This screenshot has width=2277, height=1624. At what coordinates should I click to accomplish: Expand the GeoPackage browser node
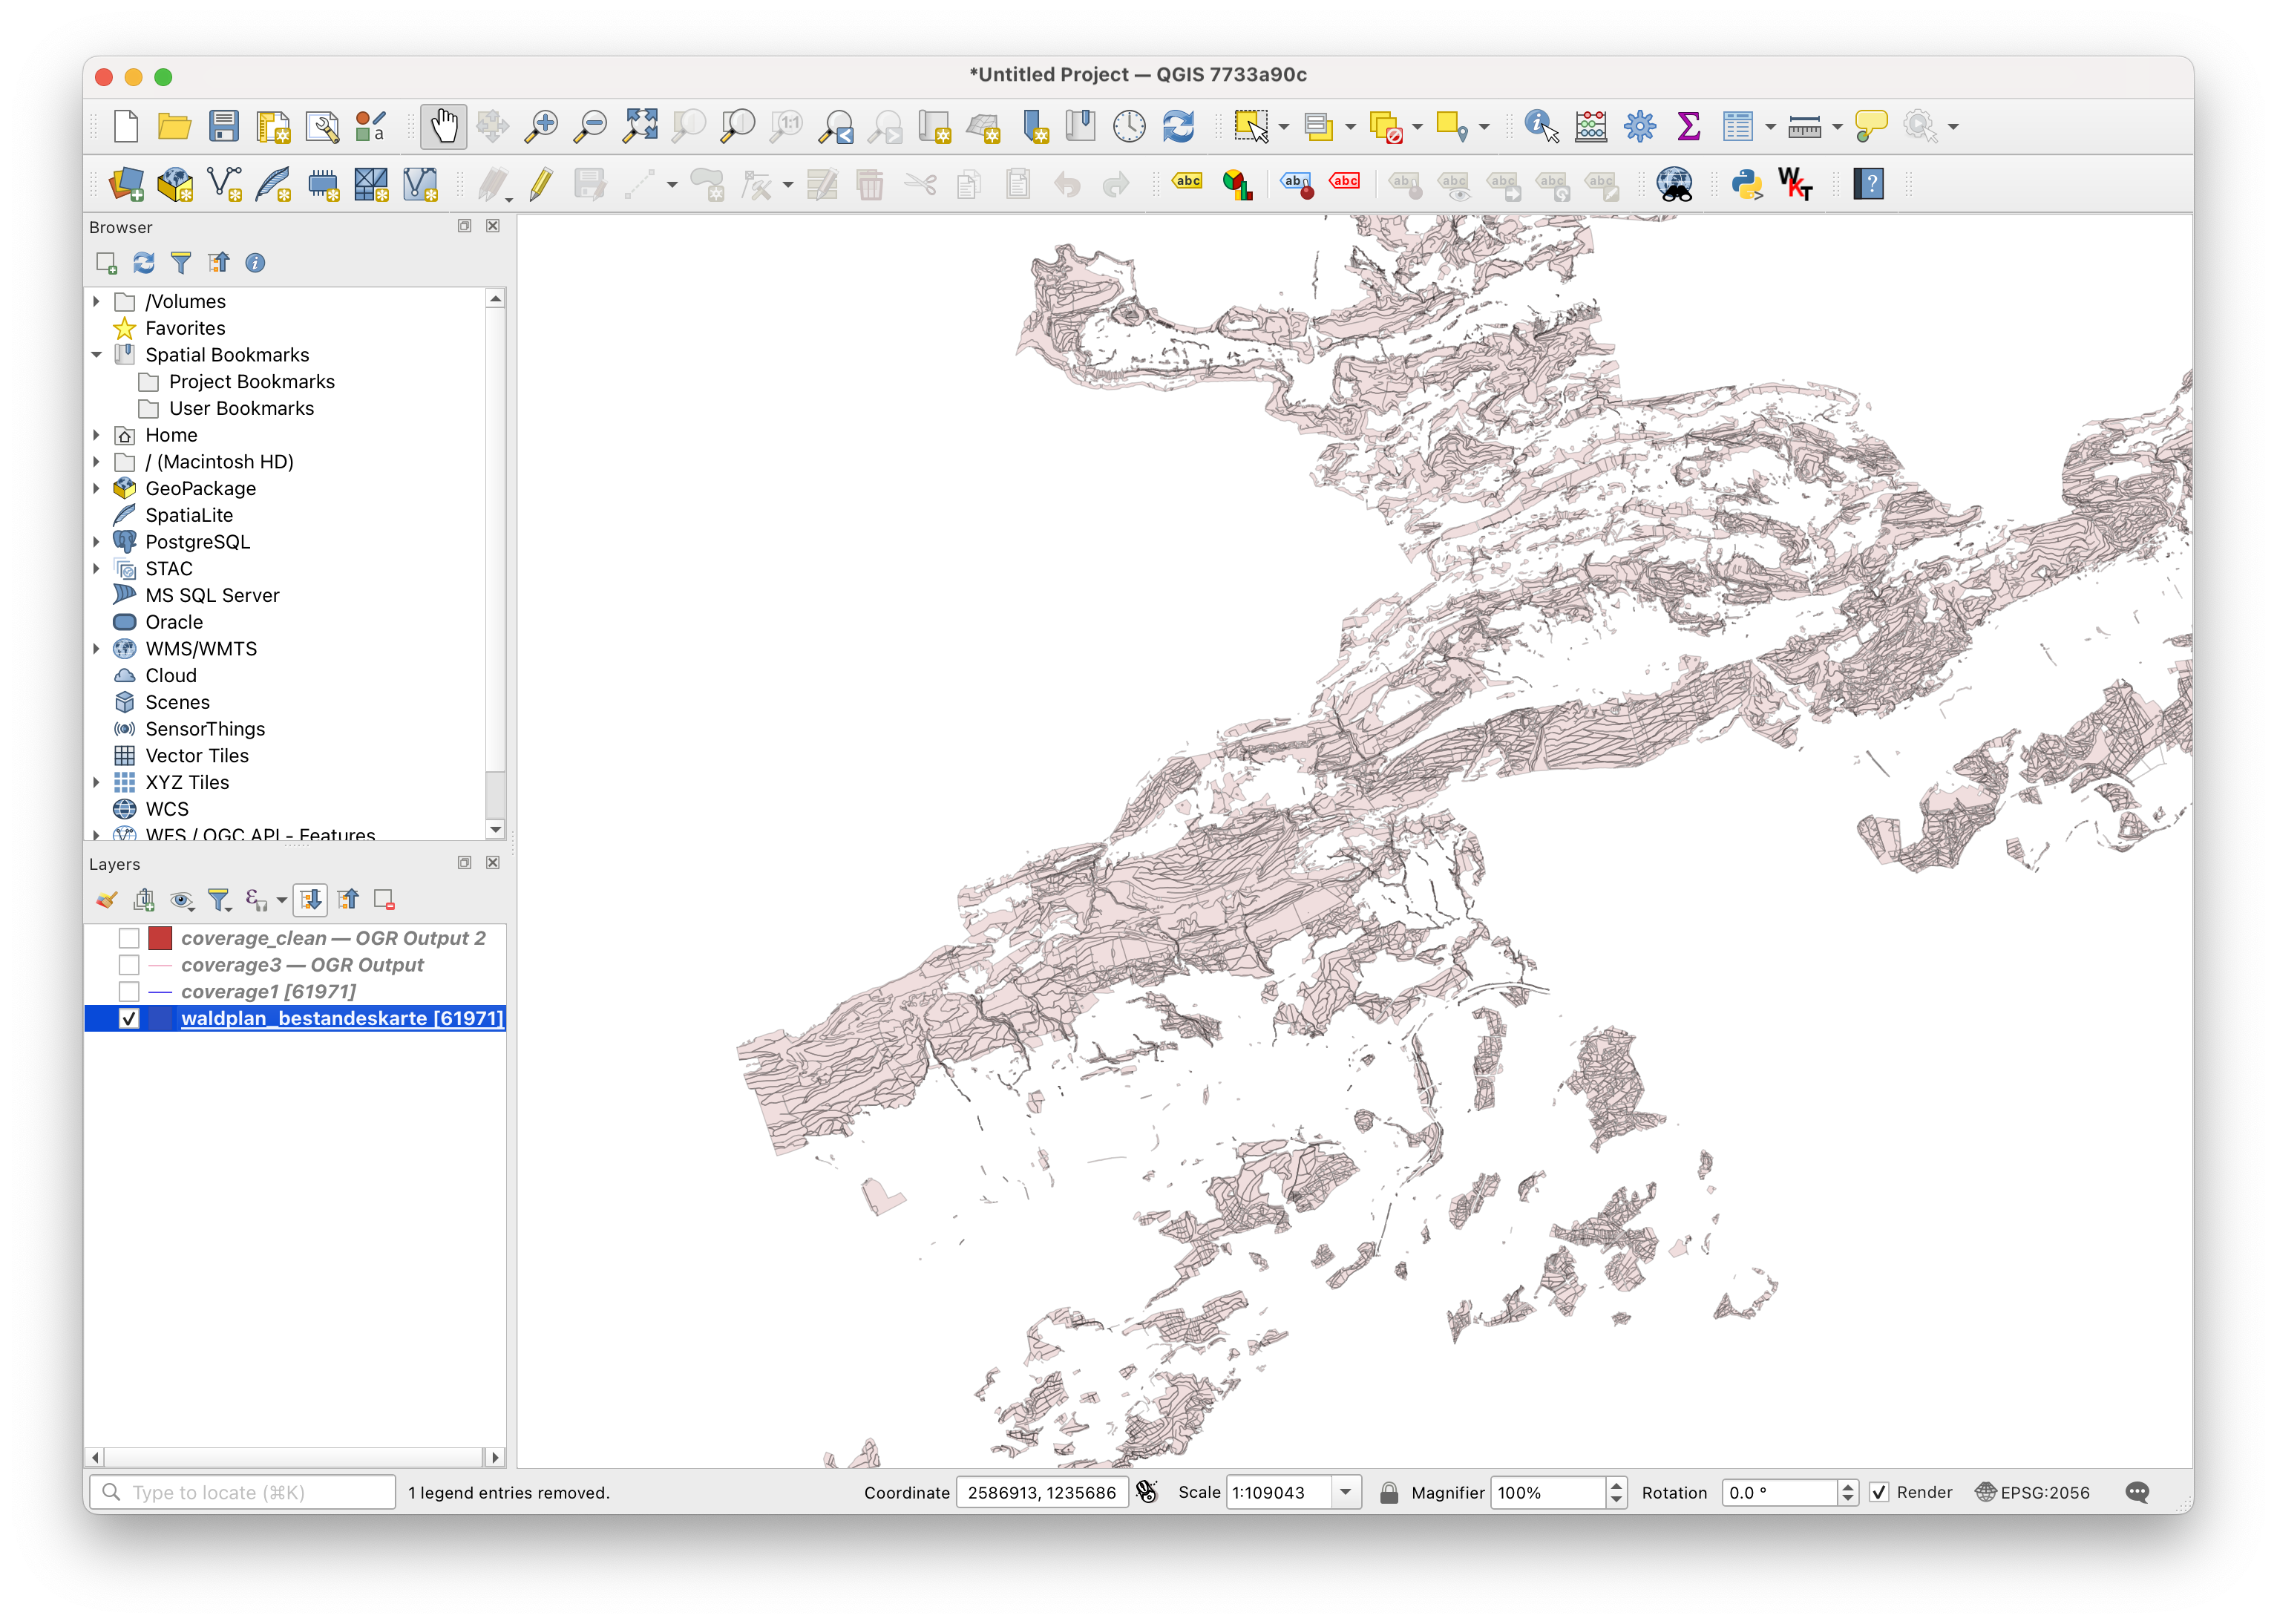(x=97, y=488)
